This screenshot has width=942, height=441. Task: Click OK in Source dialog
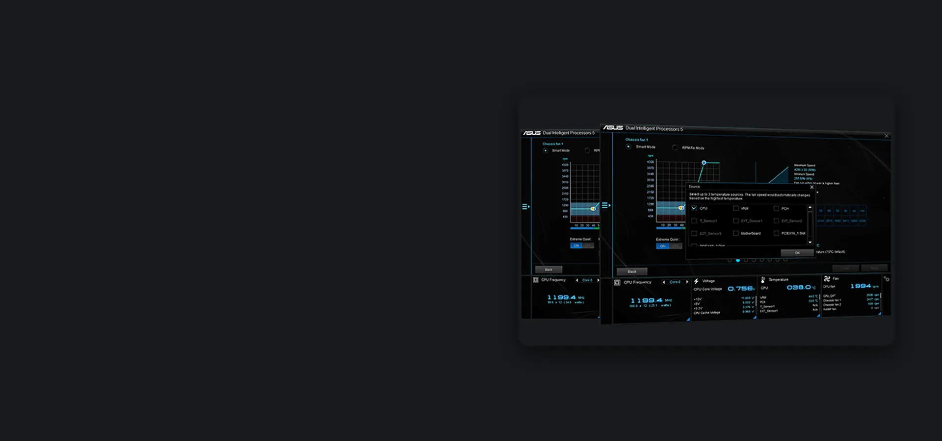[797, 253]
